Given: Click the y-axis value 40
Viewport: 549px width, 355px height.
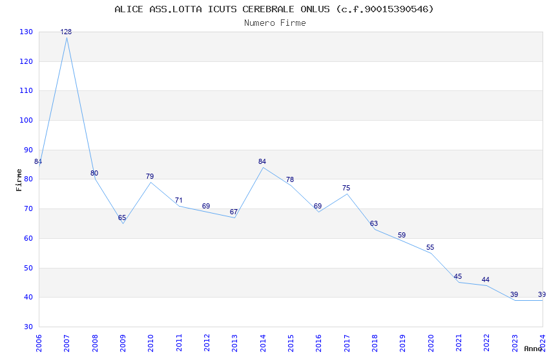Looking at the screenshot, I should (28, 298).
